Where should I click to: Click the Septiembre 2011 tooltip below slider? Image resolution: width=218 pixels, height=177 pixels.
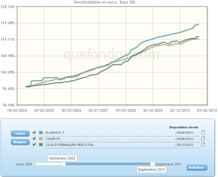coord(151,170)
